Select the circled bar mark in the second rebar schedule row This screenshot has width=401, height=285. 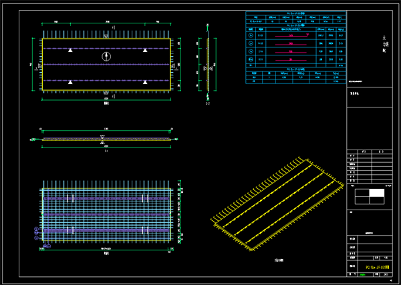251,43
